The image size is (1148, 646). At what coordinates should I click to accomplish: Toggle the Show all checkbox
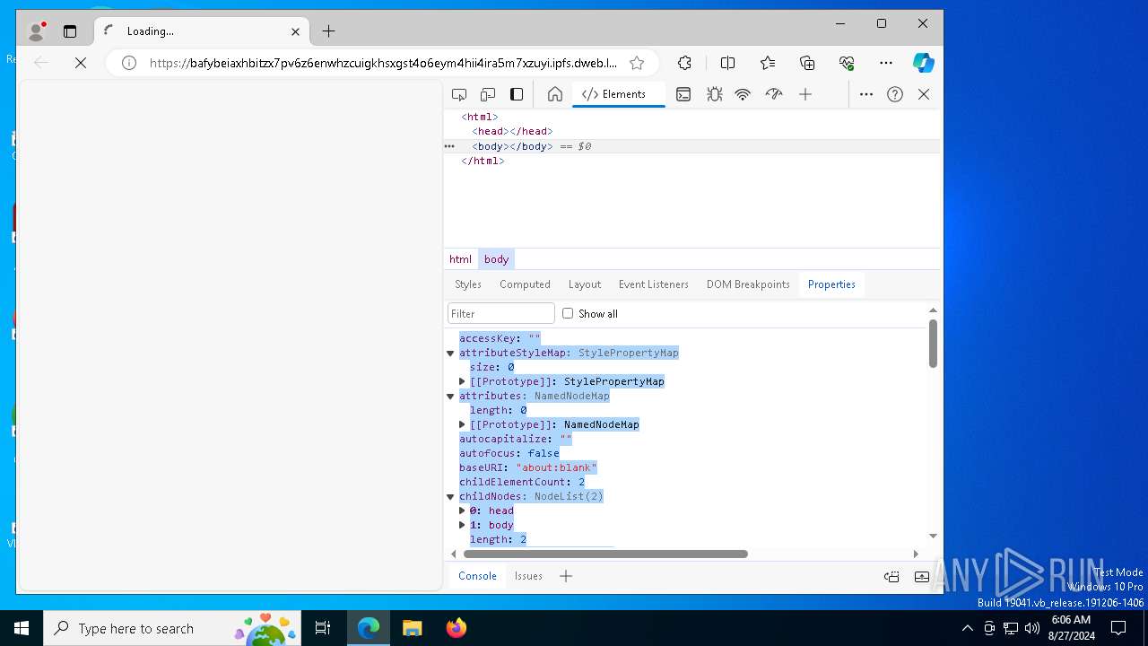pyautogui.click(x=568, y=313)
